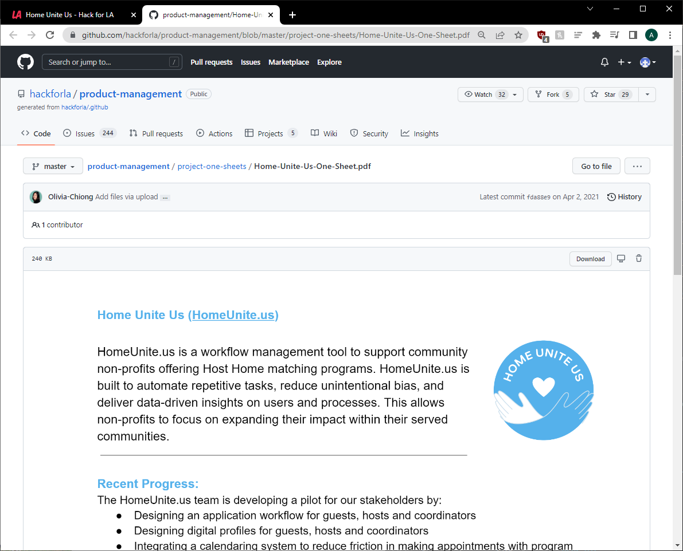The width and height of the screenshot is (683, 551).
Task: Toggle the browser side panel icon
Action: pos(633,35)
